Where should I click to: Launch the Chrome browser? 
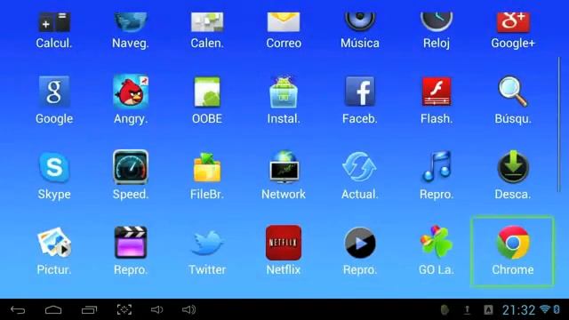(512, 251)
